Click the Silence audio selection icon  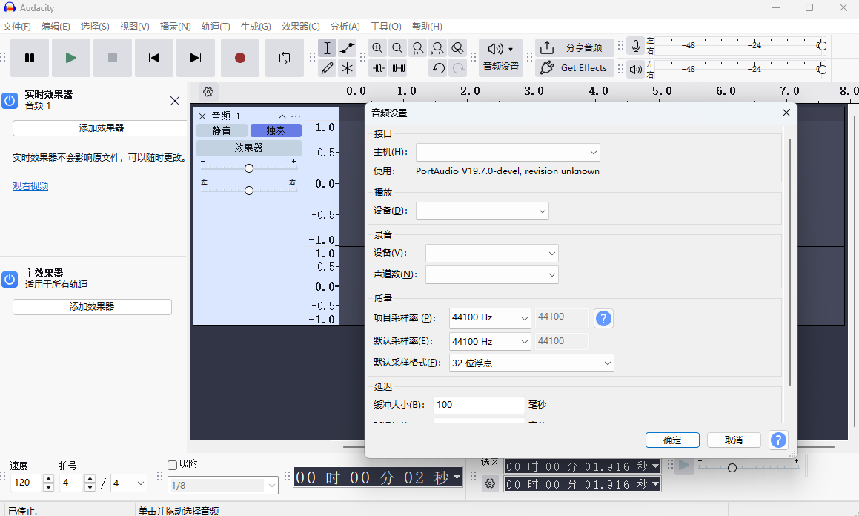coord(398,68)
